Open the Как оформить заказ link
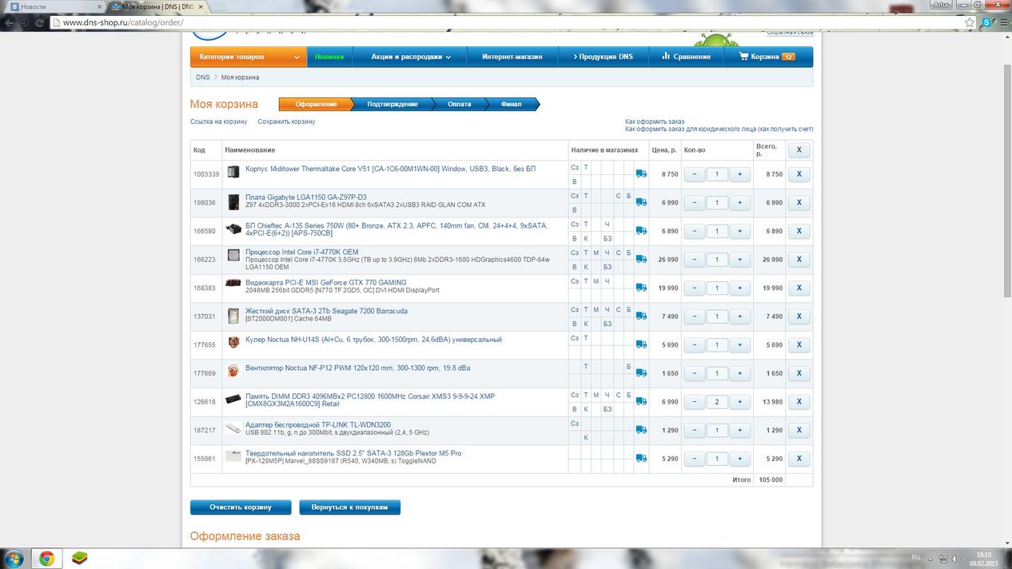This screenshot has width=1012, height=569. (655, 121)
